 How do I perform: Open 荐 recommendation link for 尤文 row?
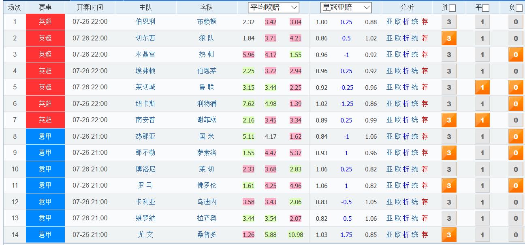click(425, 234)
